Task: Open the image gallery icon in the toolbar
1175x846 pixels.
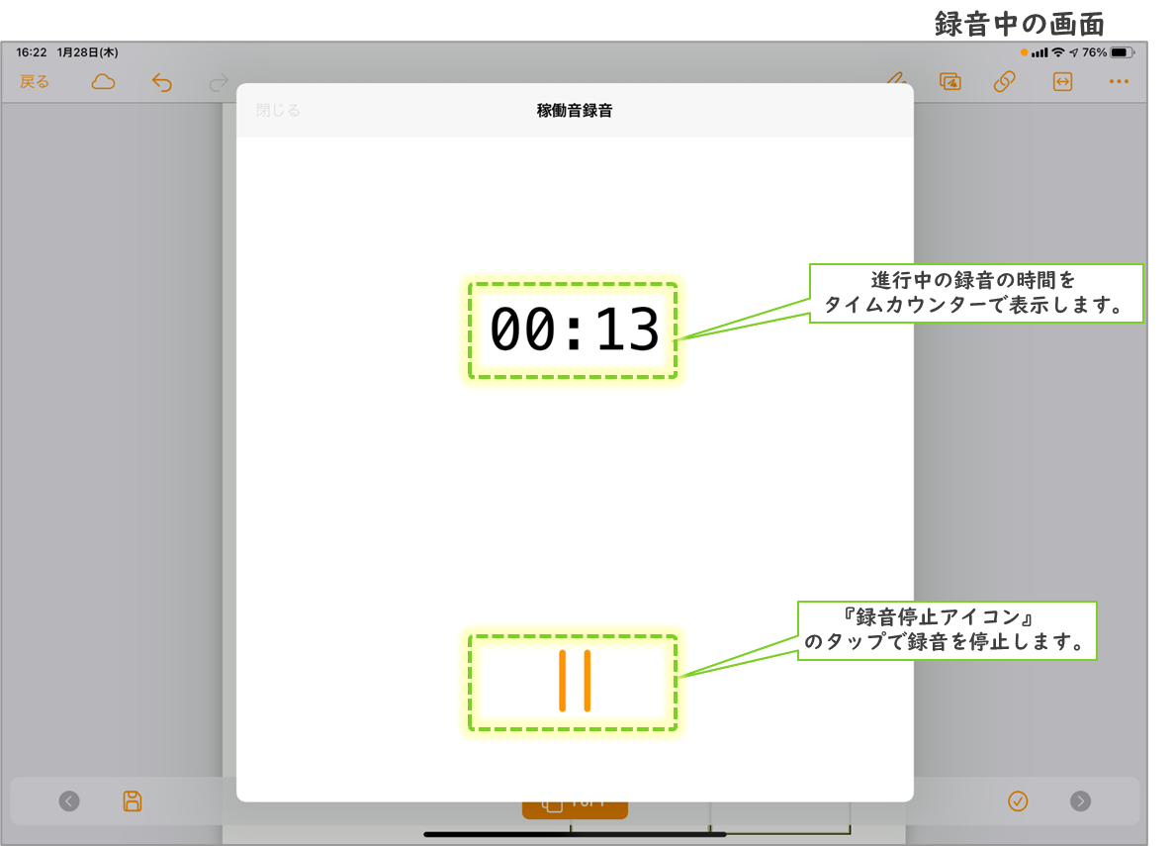Action: tap(950, 82)
